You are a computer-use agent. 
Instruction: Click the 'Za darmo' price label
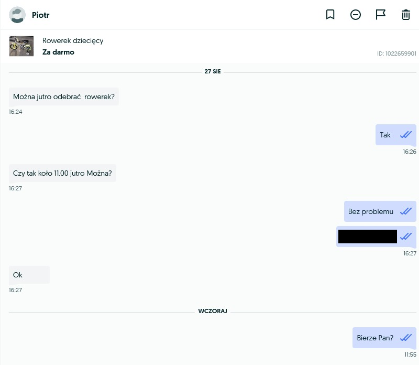click(x=58, y=52)
